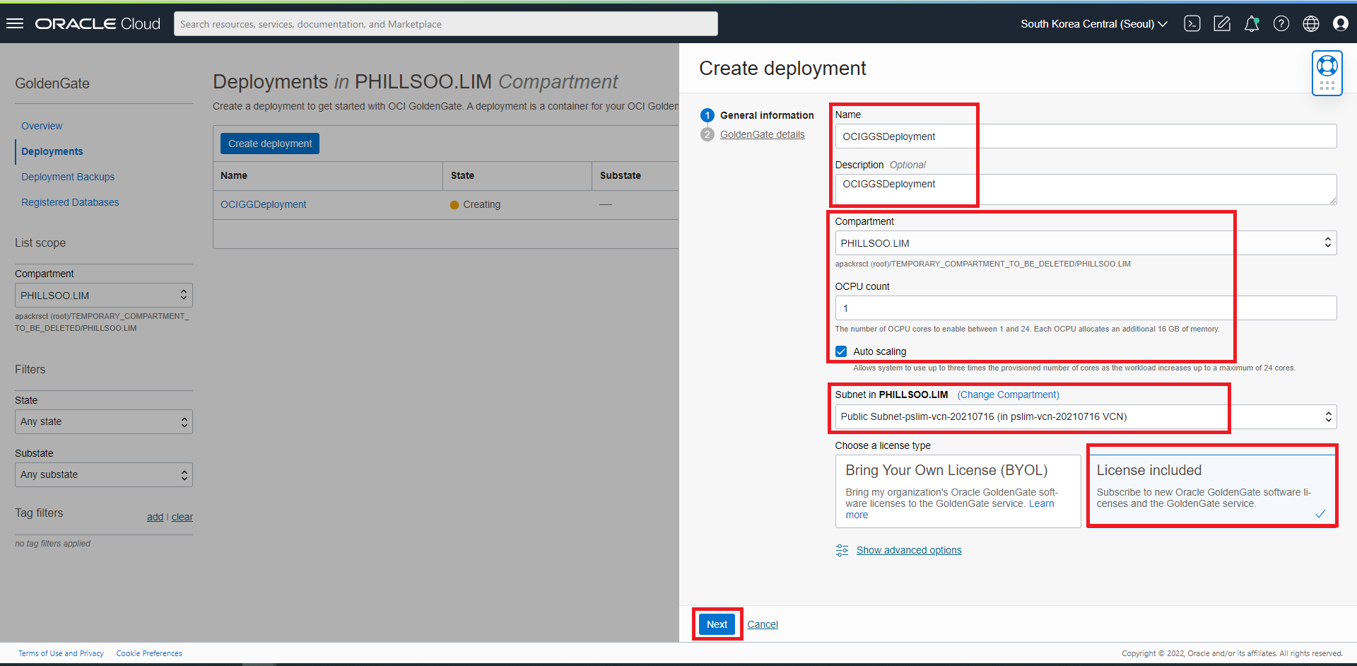
Task: Click Show advanced options
Action: pyautogui.click(x=909, y=550)
